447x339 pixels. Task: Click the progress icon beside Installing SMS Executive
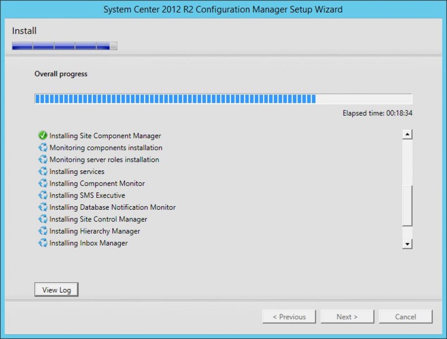43,195
